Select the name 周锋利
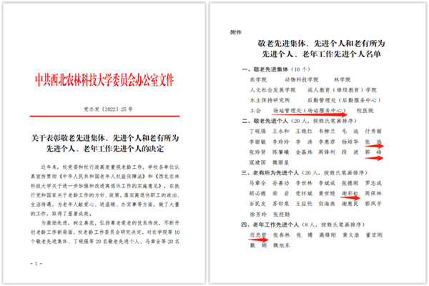Viewport: 429px width, 286px height. (327, 152)
